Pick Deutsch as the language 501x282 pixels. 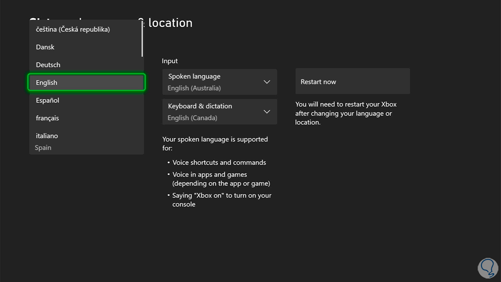click(x=48, y=65)
